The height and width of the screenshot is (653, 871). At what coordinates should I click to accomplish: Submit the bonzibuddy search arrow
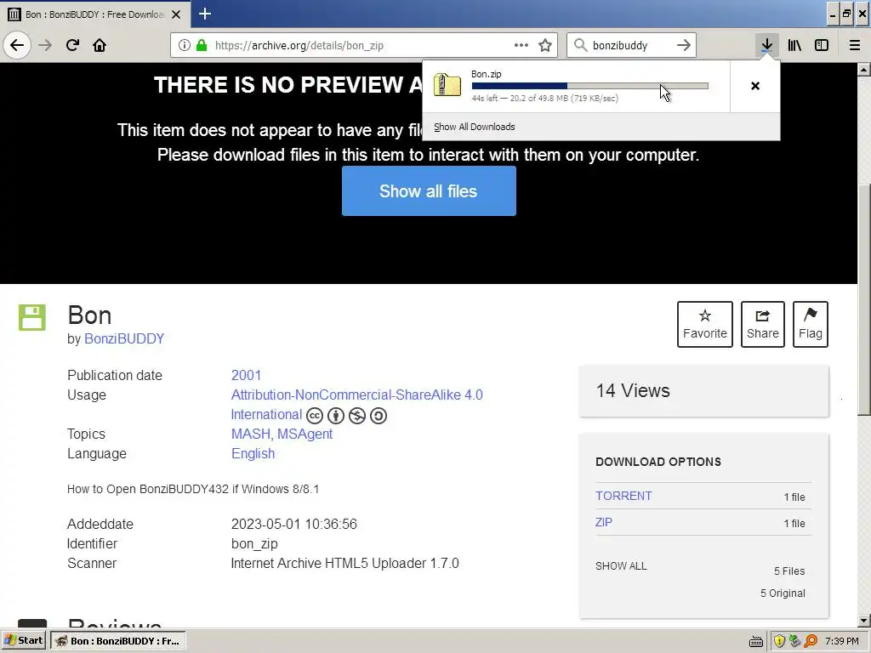684,46
